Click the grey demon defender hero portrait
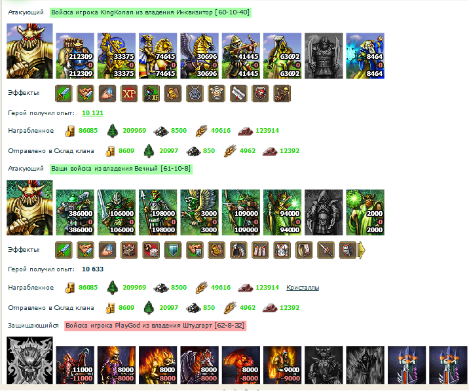Viewport: 469px width, 391px height. pyautogui.click(x=29, y=360)
